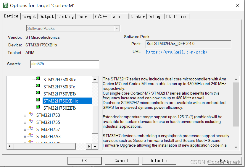Click device tree scroll up arrow

tap(95, 79)
